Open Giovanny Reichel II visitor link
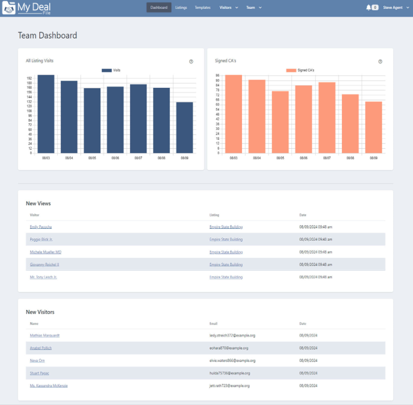Viewport: 413px width, 405px height. 44,265
